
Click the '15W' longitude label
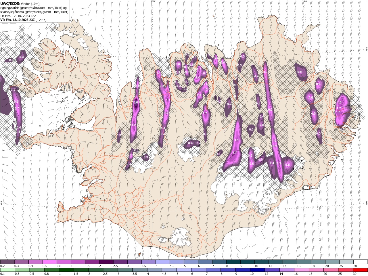304,1
